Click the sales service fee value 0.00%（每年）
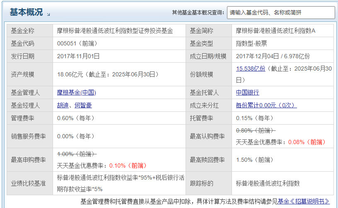The image size is (338, 208). point(76,136)
